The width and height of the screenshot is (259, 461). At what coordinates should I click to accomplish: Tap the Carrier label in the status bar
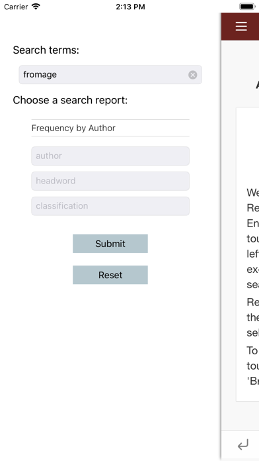[16, 7]
